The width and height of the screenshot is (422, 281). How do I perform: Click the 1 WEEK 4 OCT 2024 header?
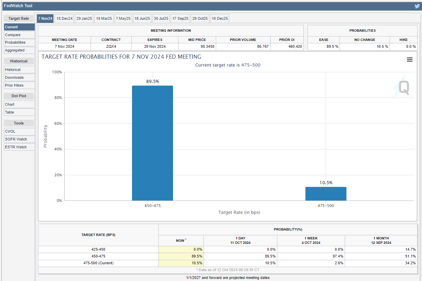(311, 240)
